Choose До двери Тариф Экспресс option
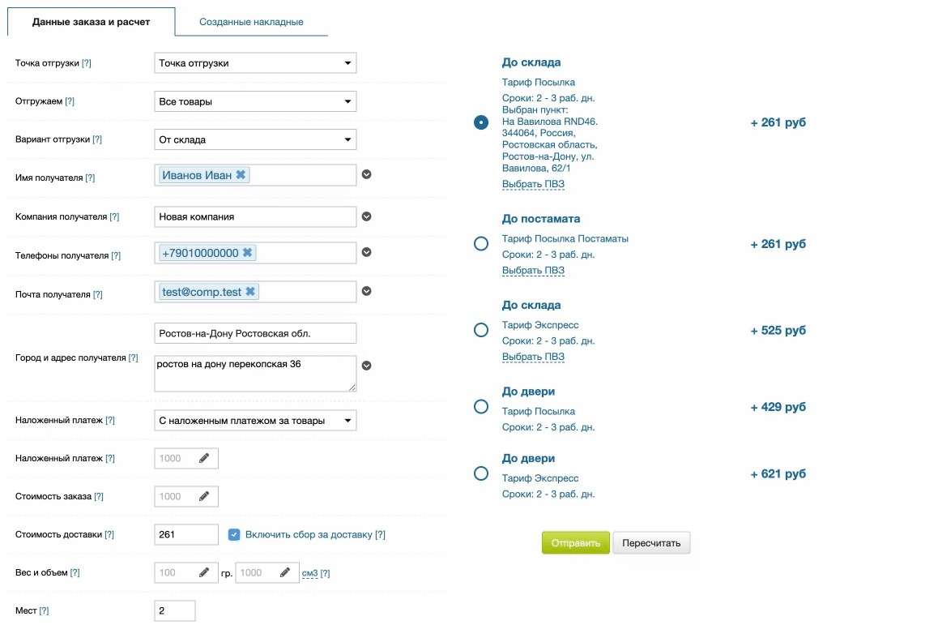 (x=481, y=473)
